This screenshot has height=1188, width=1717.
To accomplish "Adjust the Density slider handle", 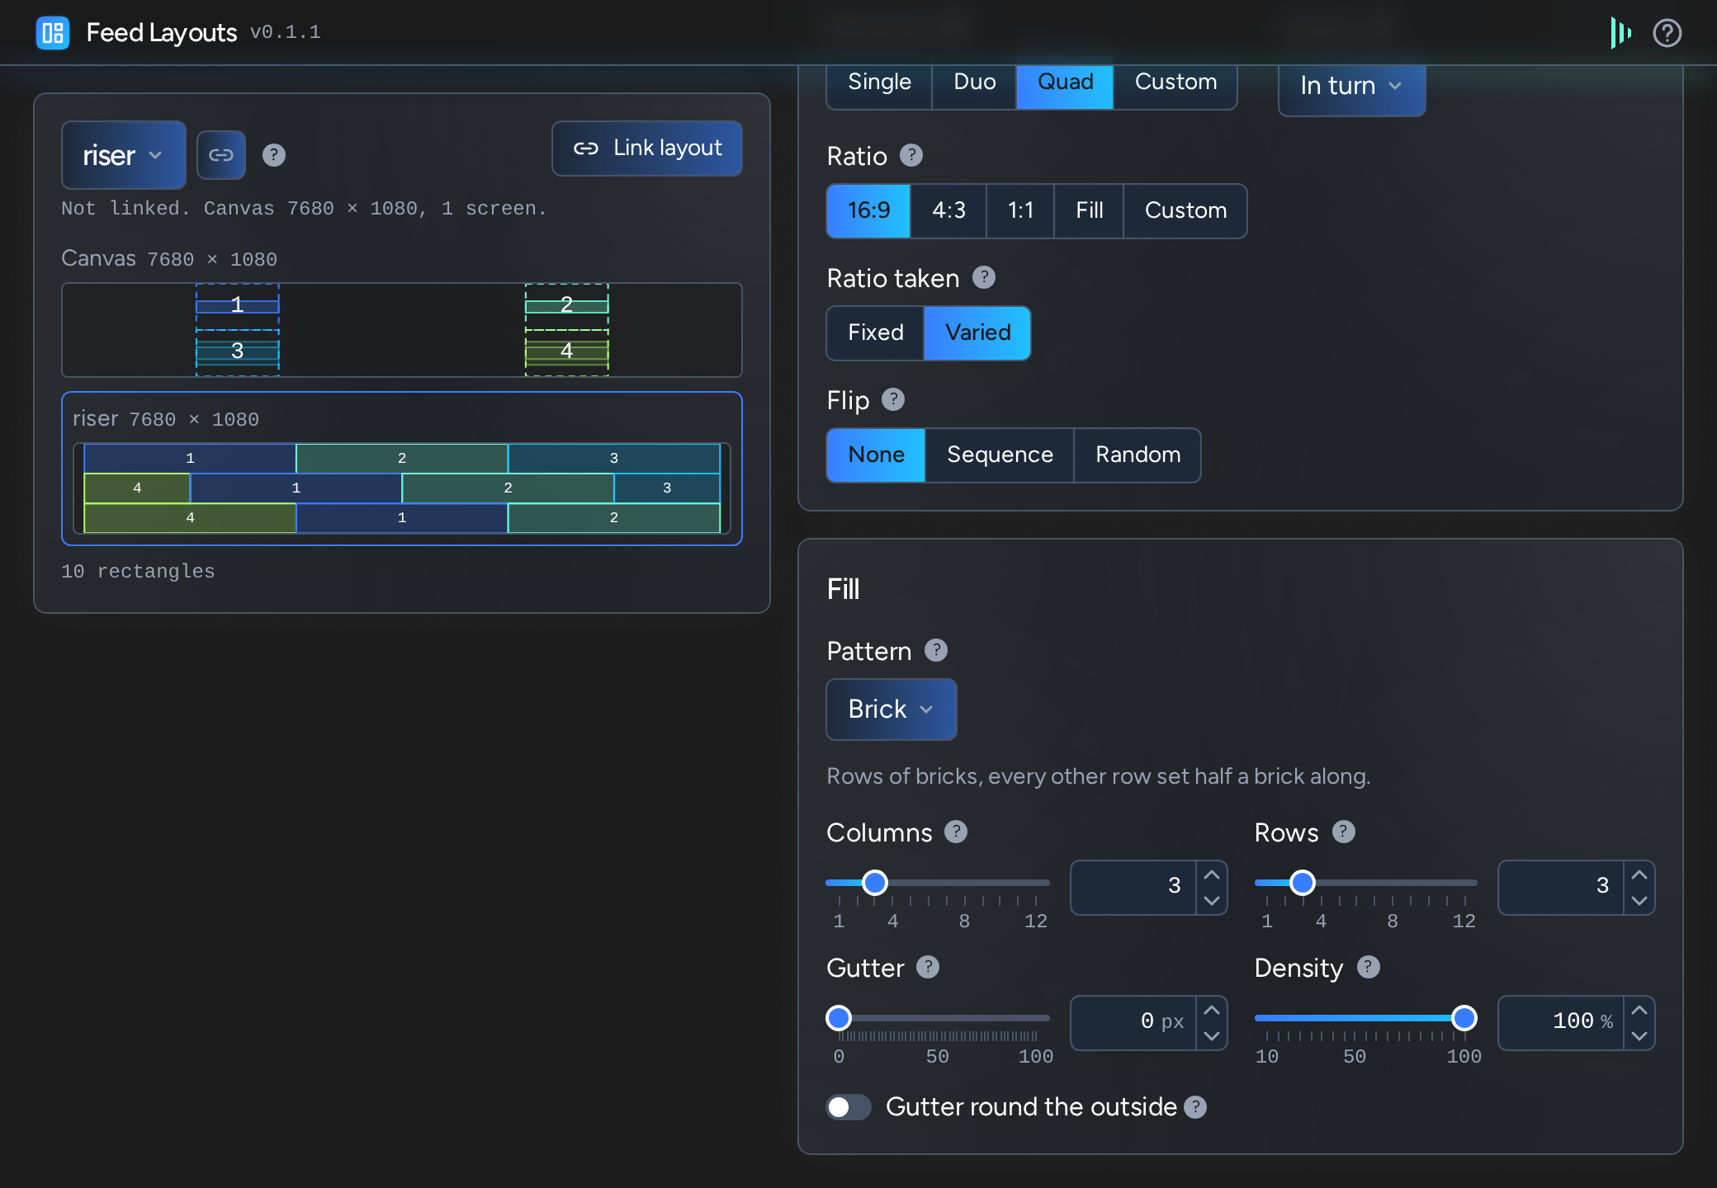I will click(1464, 1018).
